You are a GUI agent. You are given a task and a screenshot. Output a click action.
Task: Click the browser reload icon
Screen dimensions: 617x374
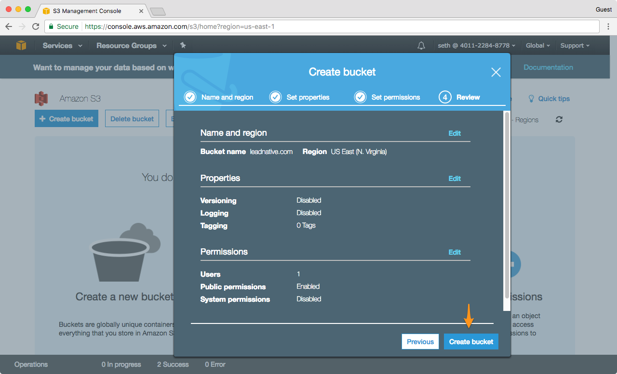36,26
